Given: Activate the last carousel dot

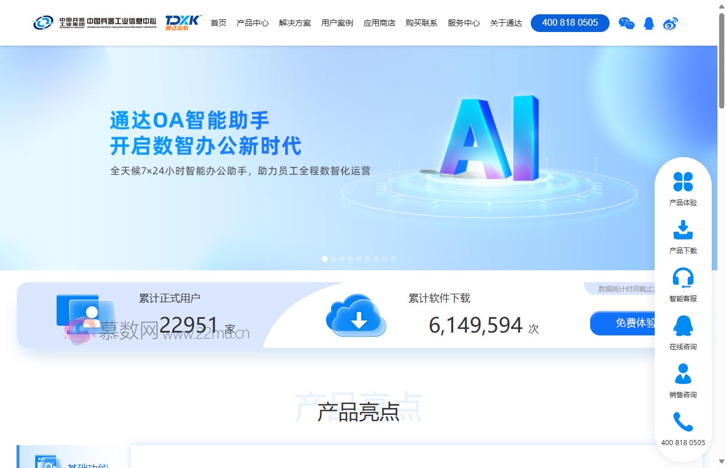Looking at the screenshot, I should coord(393,258).
